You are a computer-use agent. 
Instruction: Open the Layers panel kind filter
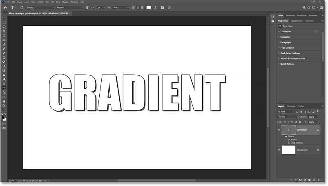(x=286, y=112)
